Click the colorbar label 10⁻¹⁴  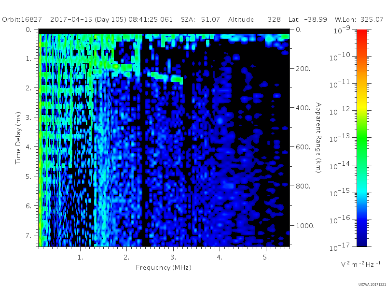click(340, 165)
